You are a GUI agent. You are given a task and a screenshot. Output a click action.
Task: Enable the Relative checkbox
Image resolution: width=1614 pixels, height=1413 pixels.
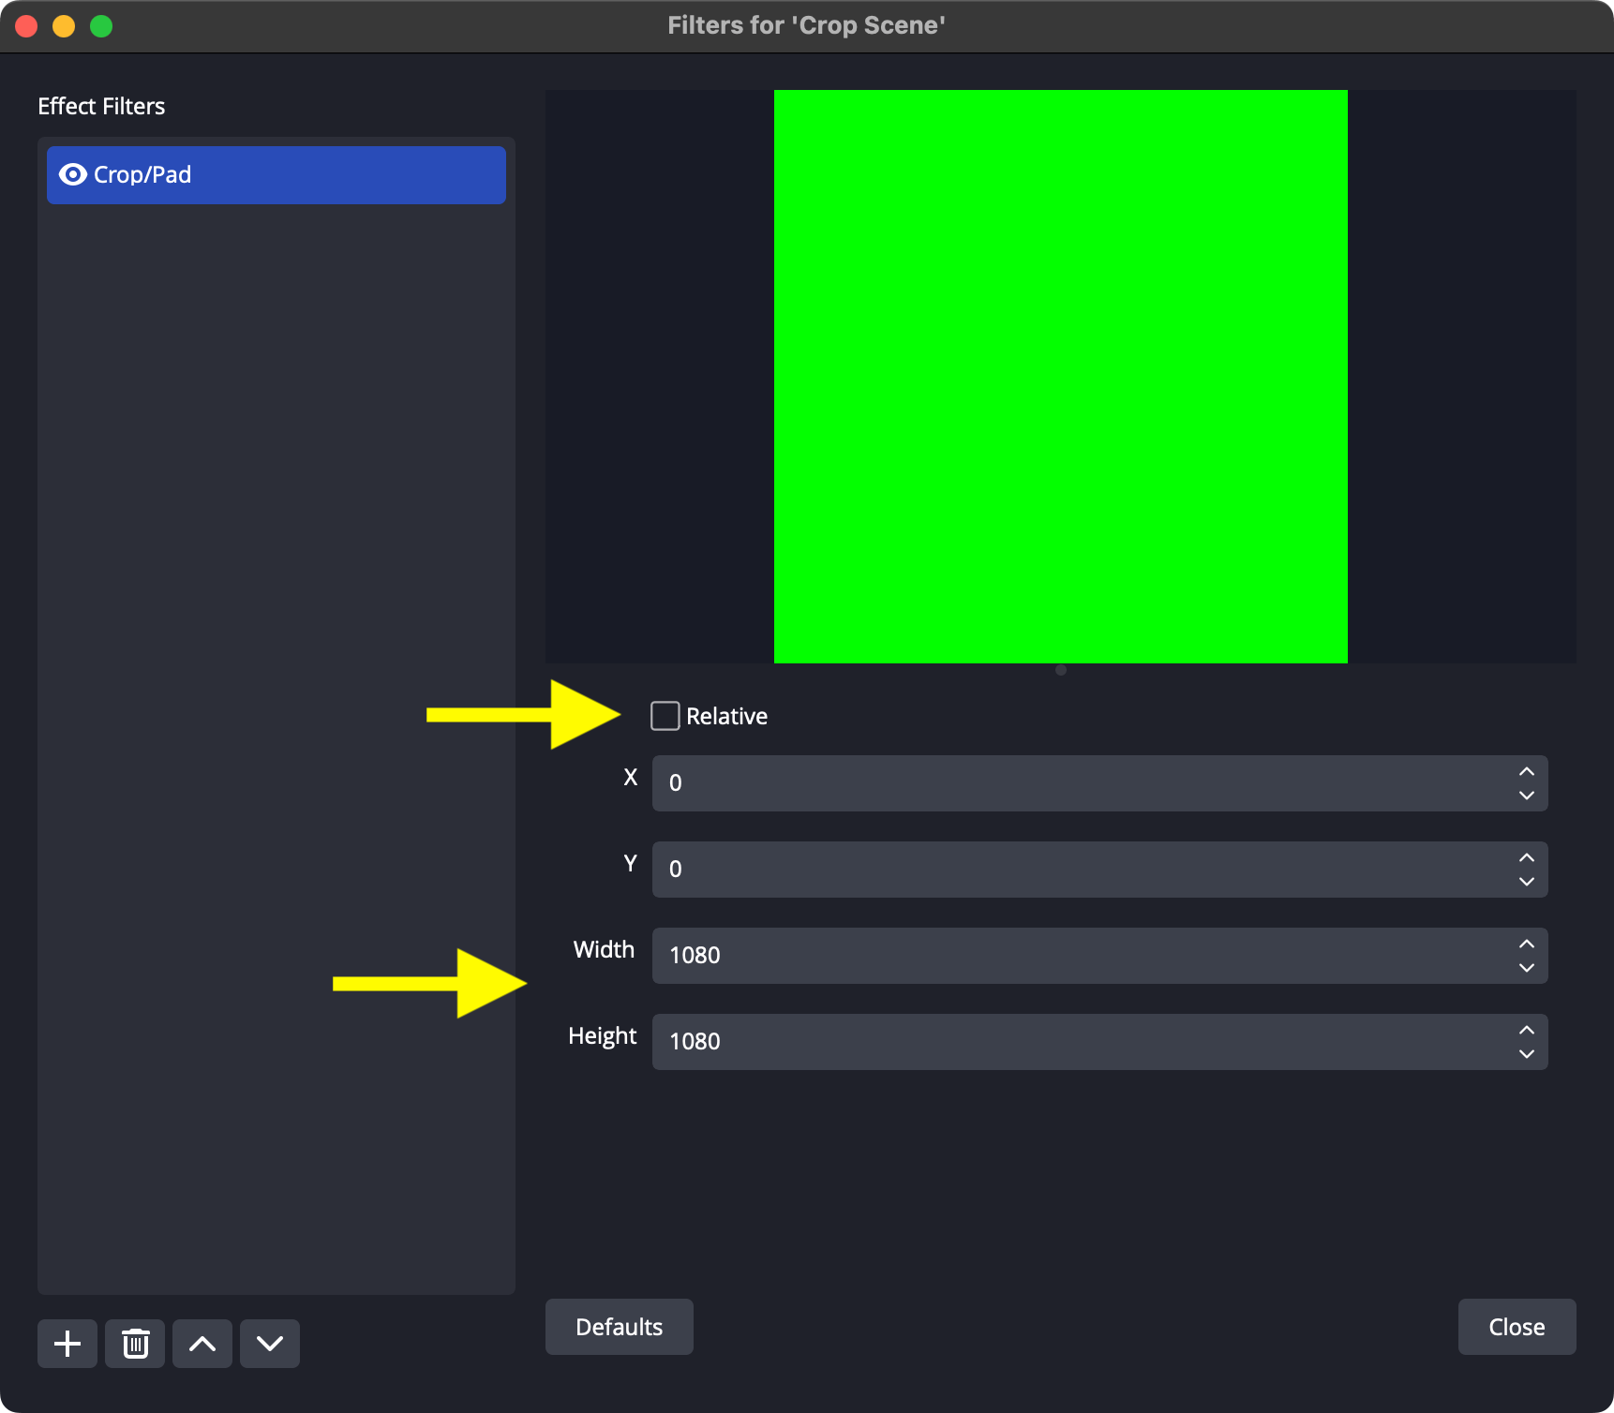click(665, 716)
